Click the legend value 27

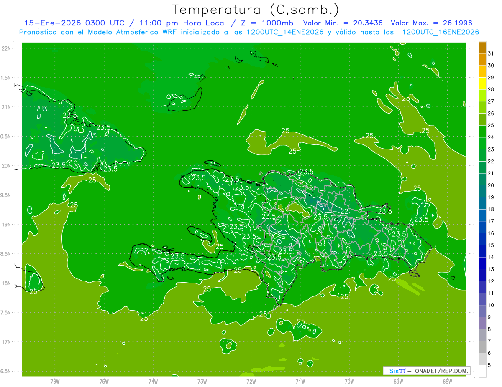click(x=491, y=101)
